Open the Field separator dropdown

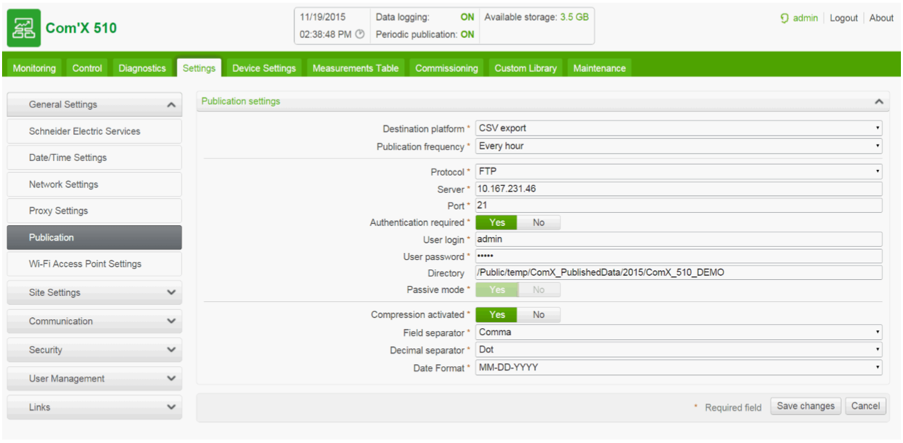(877, 332)
